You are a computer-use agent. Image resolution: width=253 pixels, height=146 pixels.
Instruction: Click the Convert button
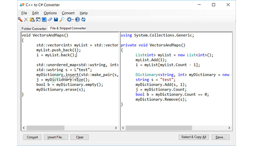pos(32,137)
